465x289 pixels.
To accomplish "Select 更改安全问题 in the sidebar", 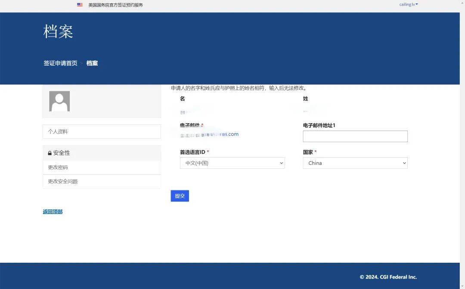I will (x=102, y=181).
